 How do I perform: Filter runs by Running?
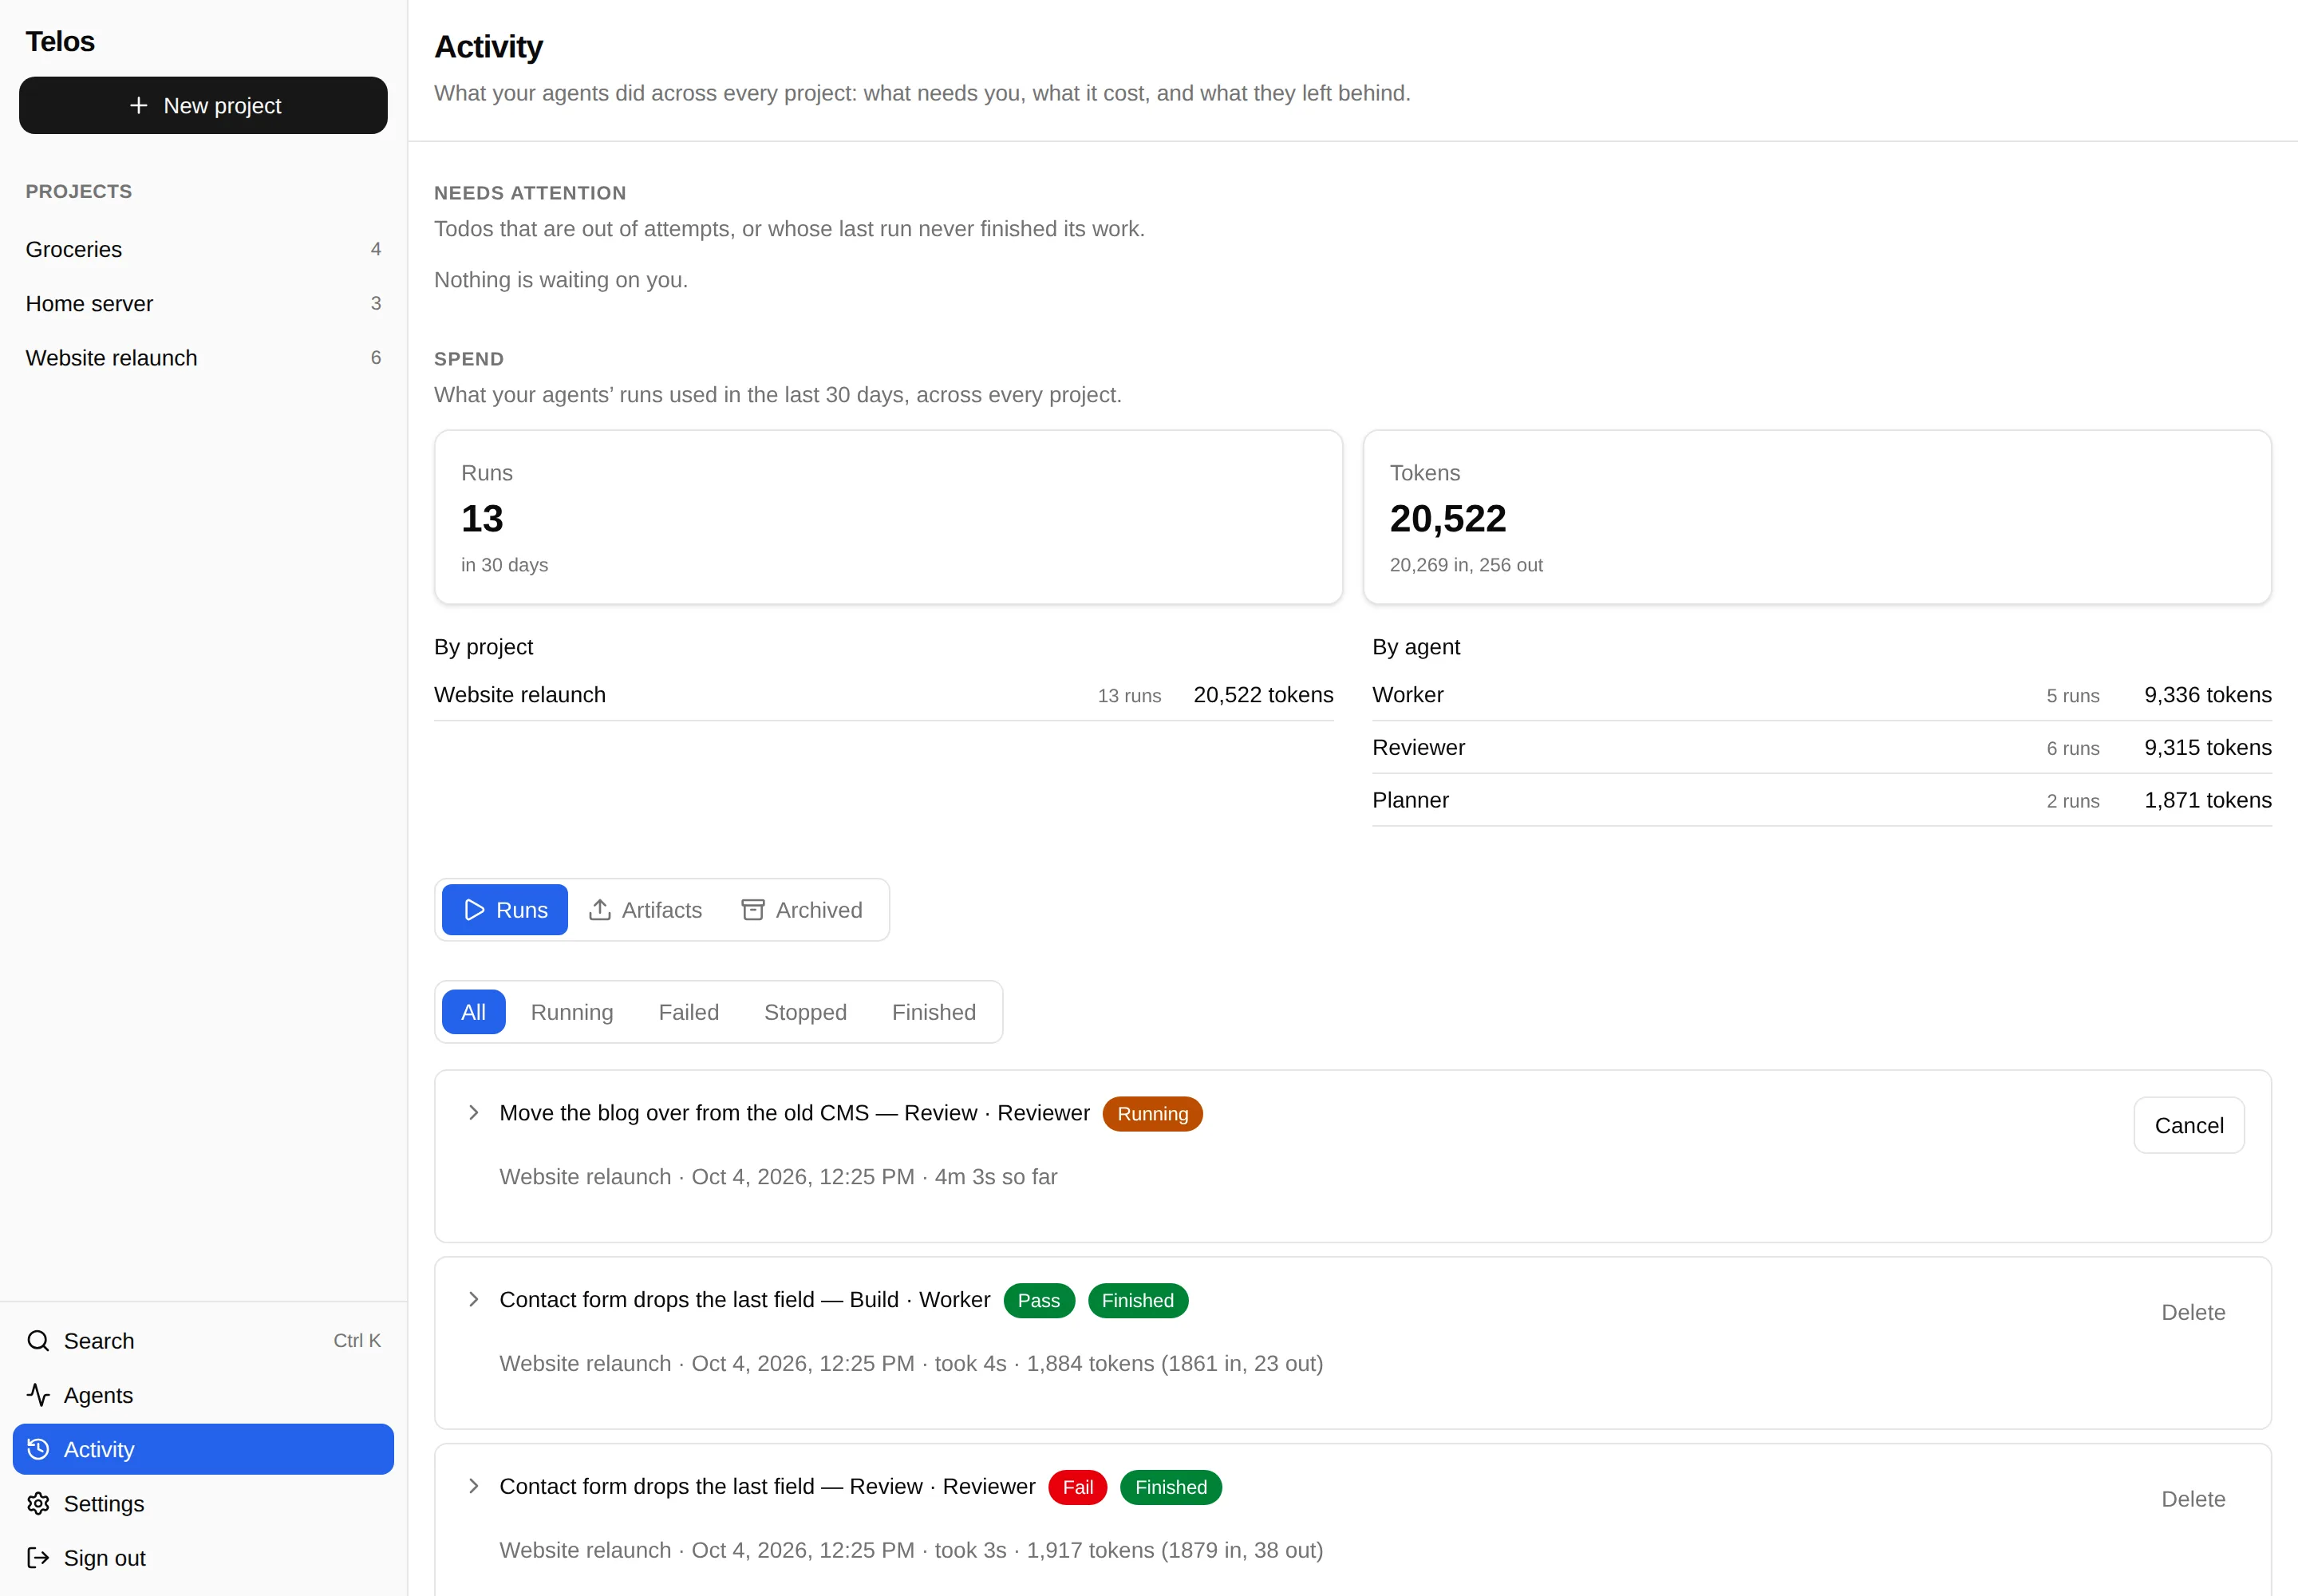(572, 1012)
